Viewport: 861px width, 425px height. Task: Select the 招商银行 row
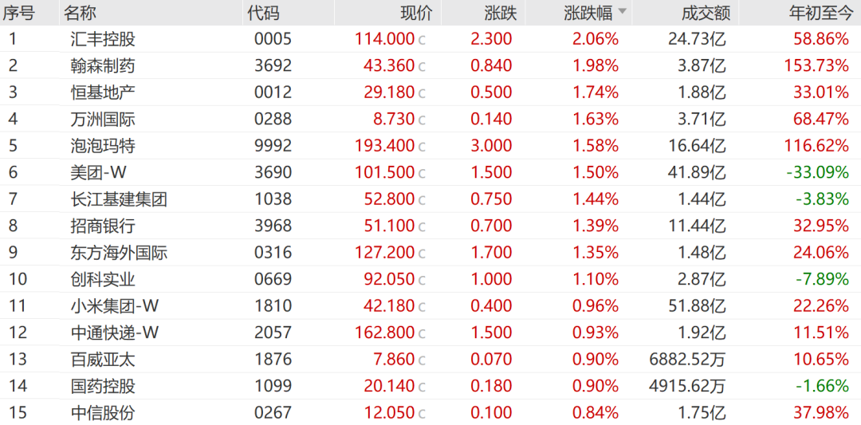pyautogui.click(x=103, y=226)
